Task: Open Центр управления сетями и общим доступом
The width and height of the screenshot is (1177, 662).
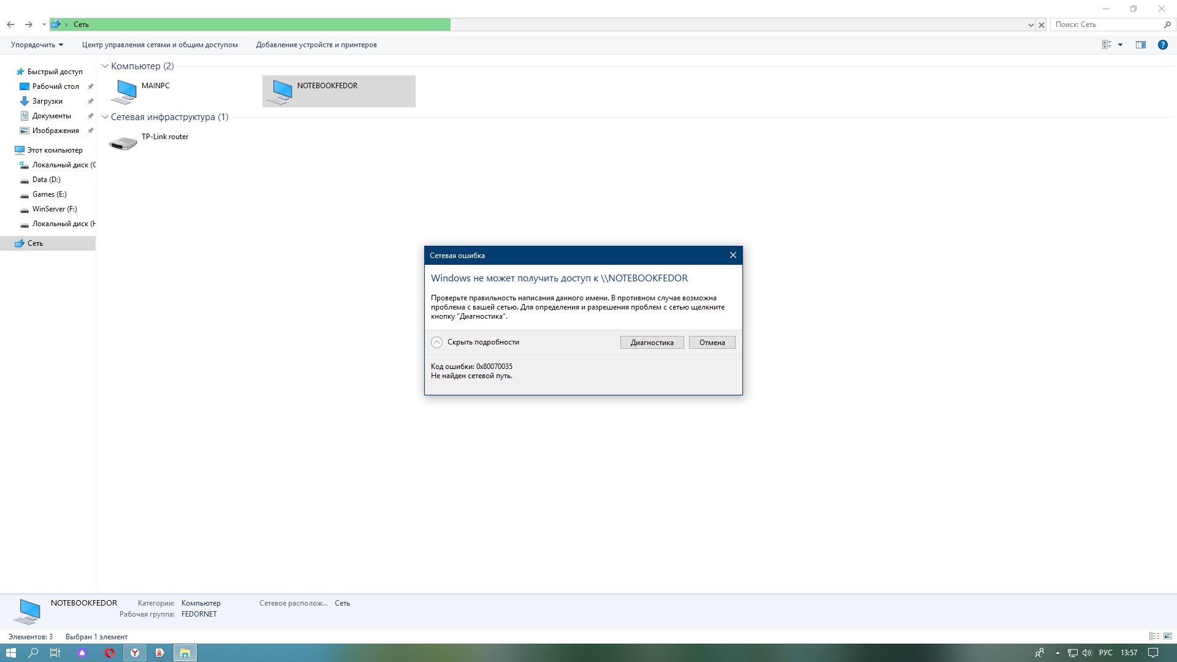Action: (160, 45)
